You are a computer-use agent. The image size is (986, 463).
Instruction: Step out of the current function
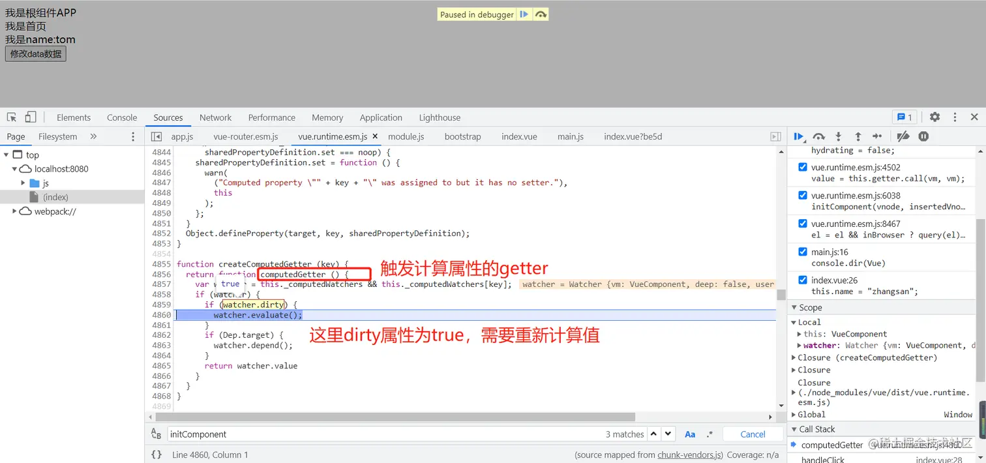coord(858,136)
